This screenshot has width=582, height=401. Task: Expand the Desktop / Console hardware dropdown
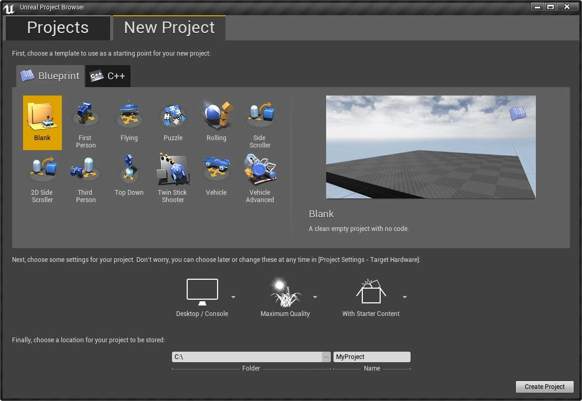pos(233,297)
